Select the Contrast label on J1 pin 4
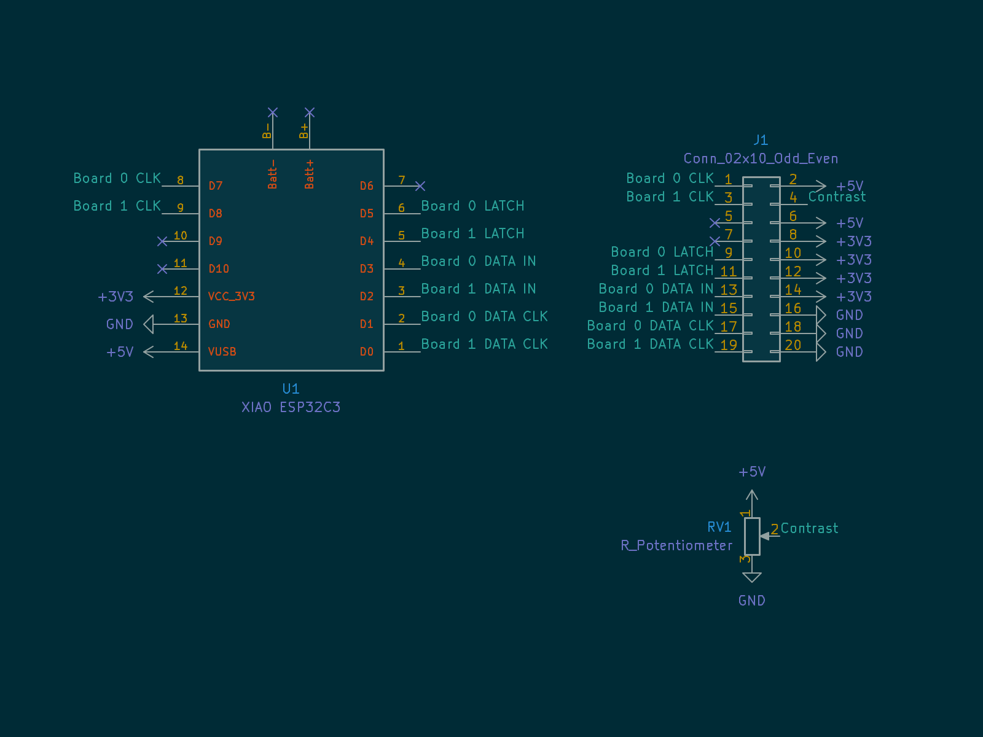The image size is (983, 737). [x=837, y=197]
